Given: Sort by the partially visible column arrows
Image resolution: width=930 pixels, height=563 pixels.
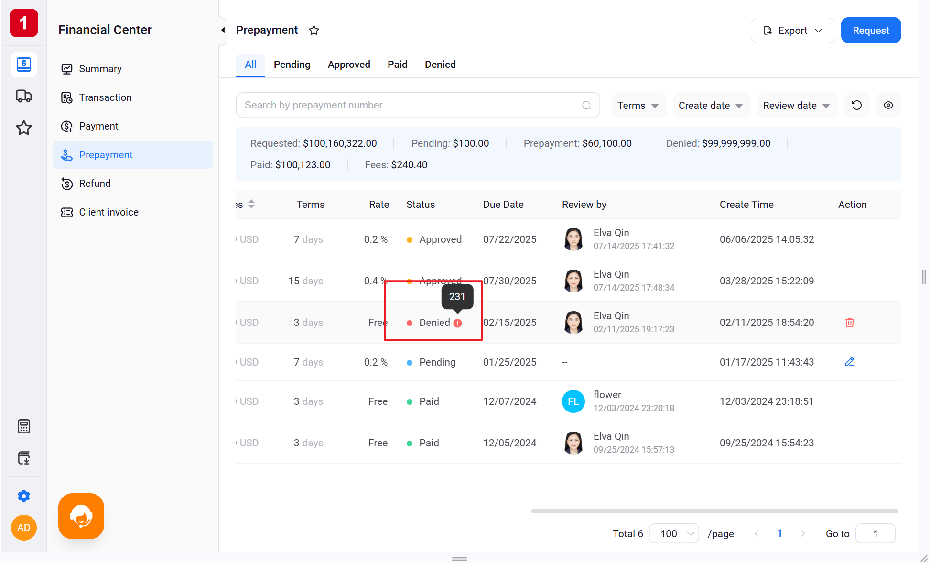Looking at the screenshot, I should click(x=251, y=204).
